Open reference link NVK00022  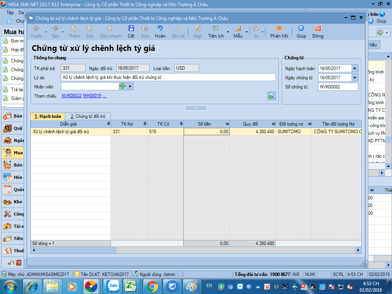point(72,96)
